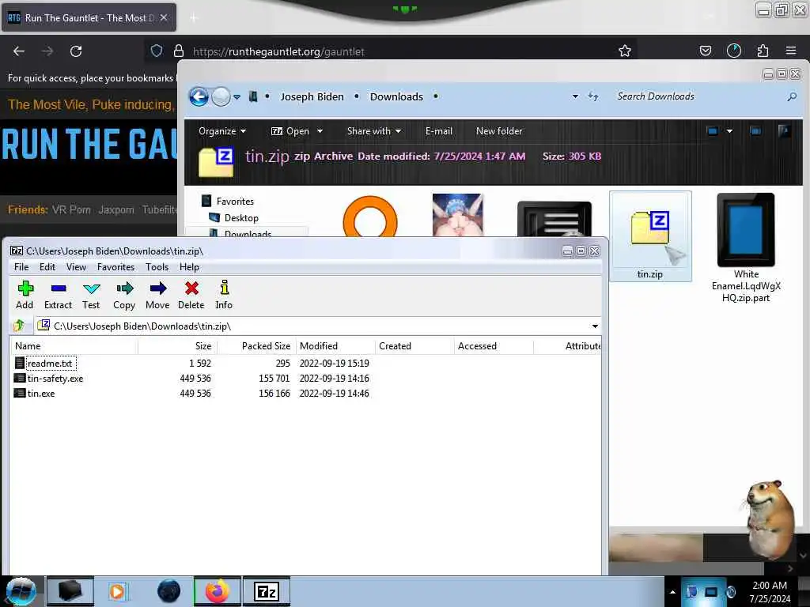Click the Move toolbar icon
The width and height of the screenshot is (810, 607).
pyautogui.click(x=157, y=295)
